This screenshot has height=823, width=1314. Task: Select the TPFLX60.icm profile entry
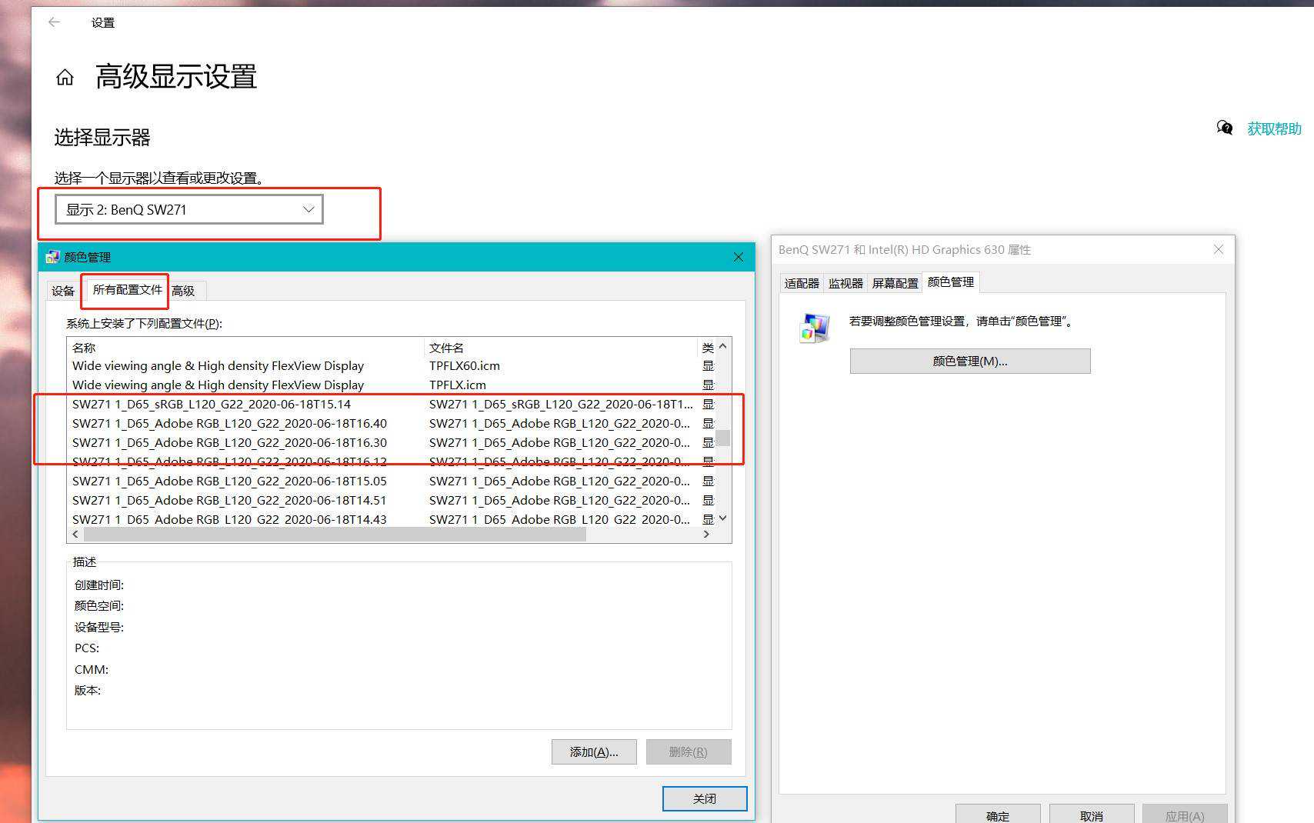pyautogui.click(x=464, y=365)
